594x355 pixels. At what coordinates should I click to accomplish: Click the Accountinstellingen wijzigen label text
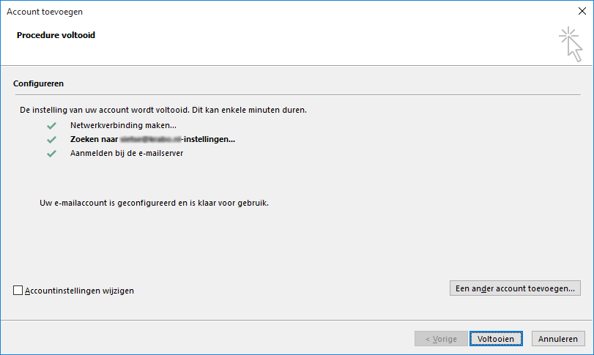coord(79,291)
